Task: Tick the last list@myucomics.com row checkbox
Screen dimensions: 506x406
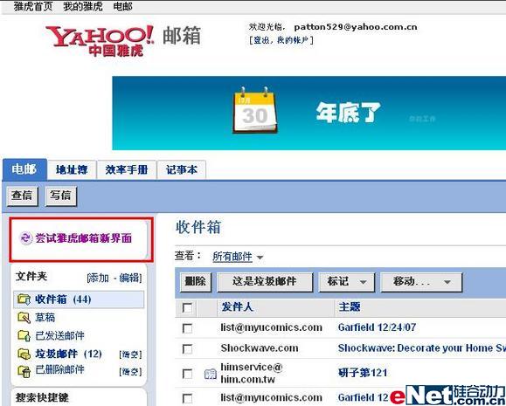Action: (x=187, y=398)
